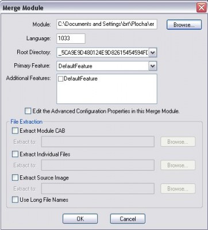Screen dimensions: 208x230
Task: Click the Extract to field under Module CAB
Action: 98,141
